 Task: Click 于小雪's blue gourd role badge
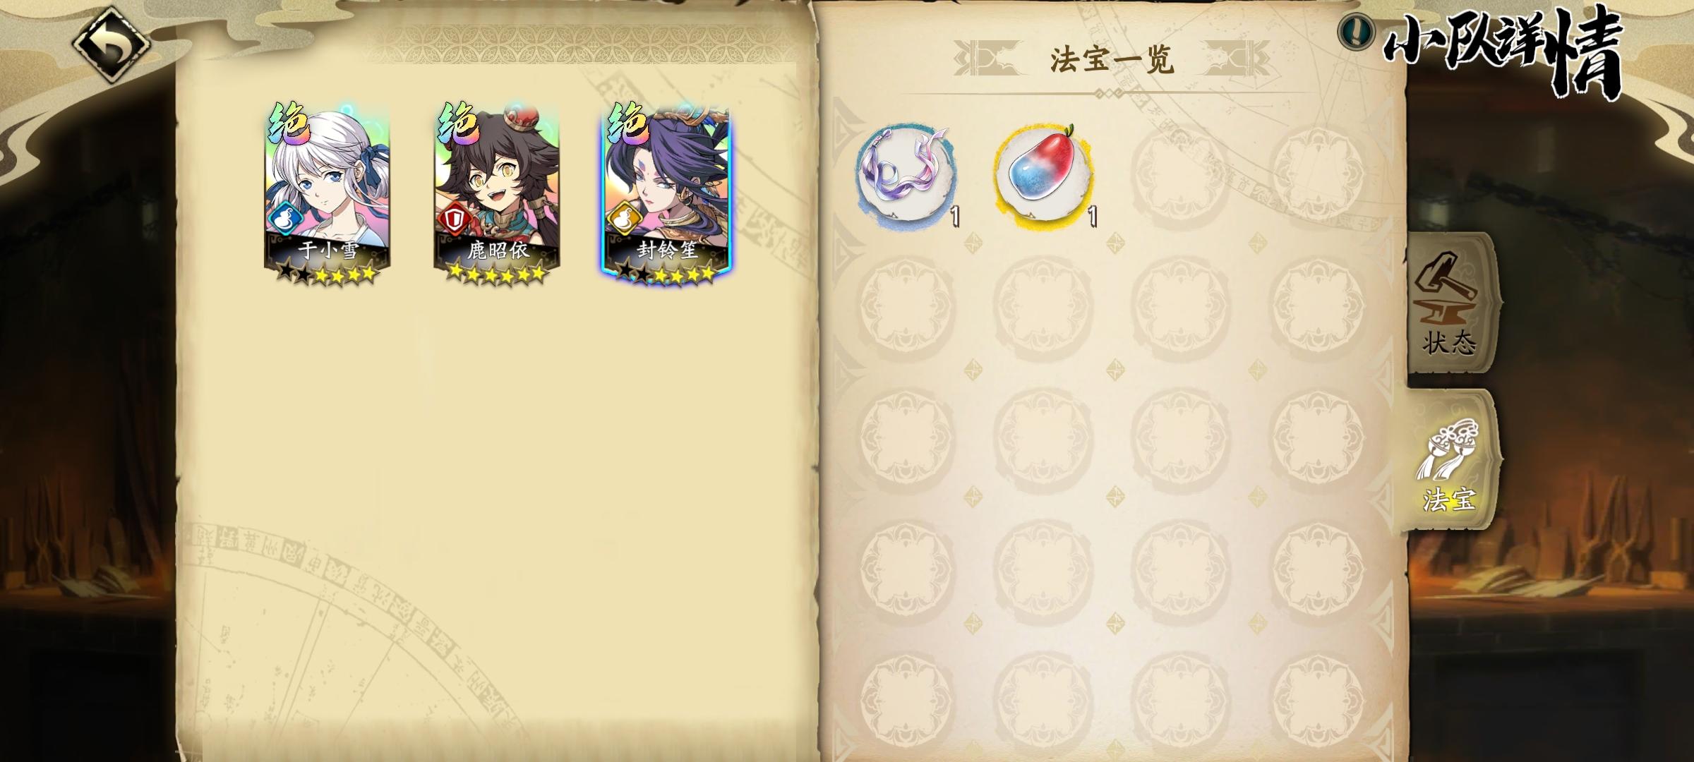(x=287, y=218)
